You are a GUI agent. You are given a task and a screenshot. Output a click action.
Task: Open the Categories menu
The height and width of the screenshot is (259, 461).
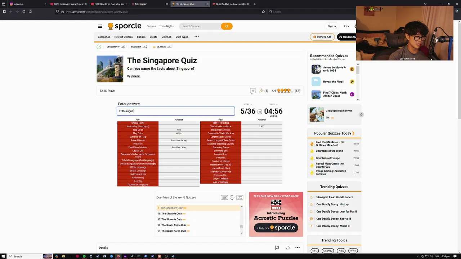tap(104, 37)
